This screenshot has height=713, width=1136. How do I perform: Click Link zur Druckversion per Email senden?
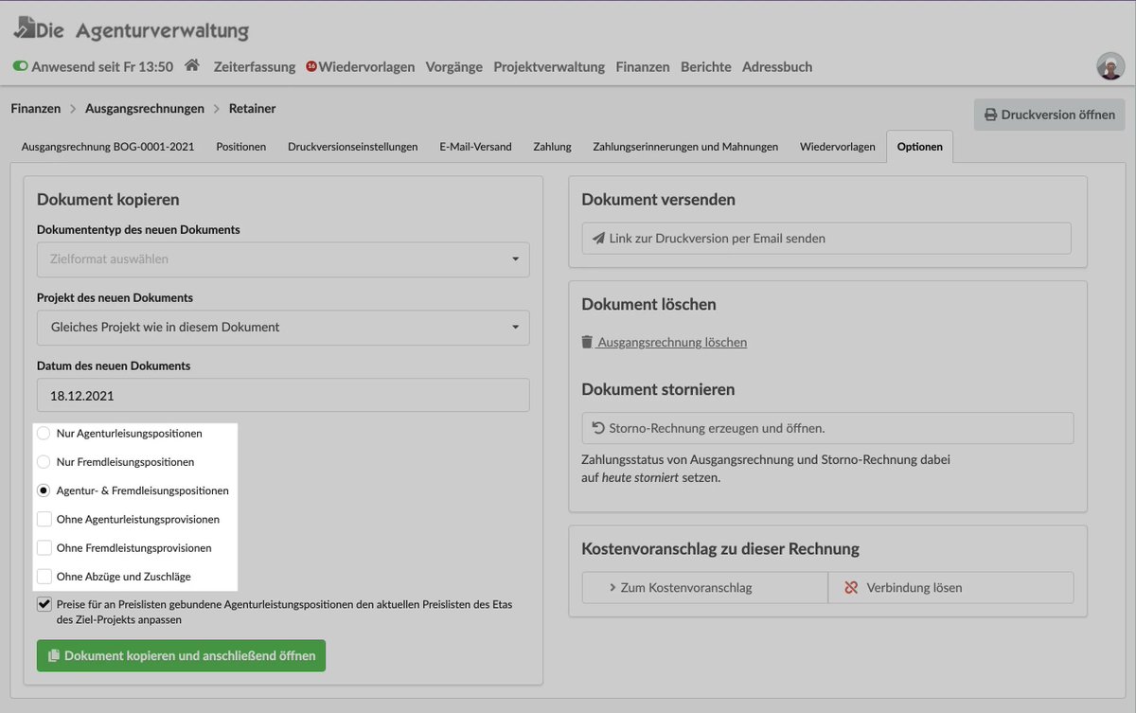[x=826, y=239]
